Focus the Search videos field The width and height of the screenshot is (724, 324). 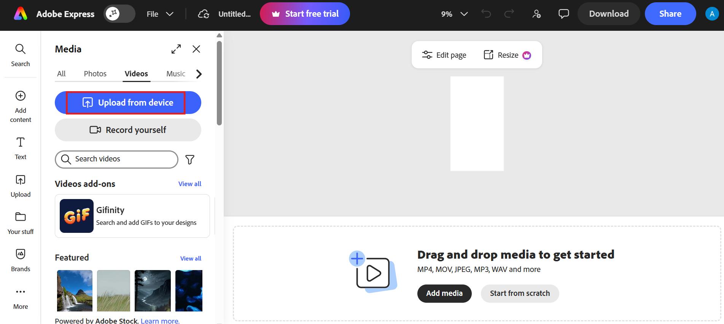point(116,159)
